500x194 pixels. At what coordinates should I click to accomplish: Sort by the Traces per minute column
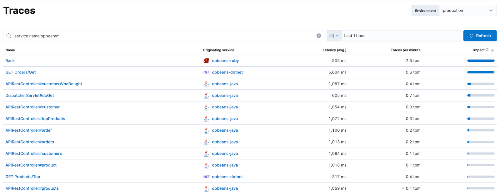[405, 50]
